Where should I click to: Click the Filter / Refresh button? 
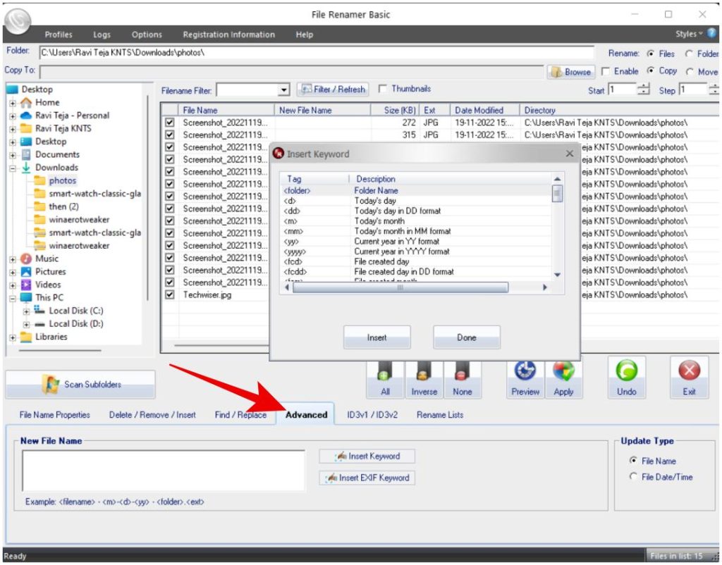pos(334,89)
